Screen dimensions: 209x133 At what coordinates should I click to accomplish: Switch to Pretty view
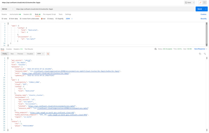(x=5, y=54)
